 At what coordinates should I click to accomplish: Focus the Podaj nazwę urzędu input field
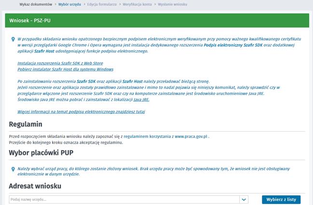(124, 199)
